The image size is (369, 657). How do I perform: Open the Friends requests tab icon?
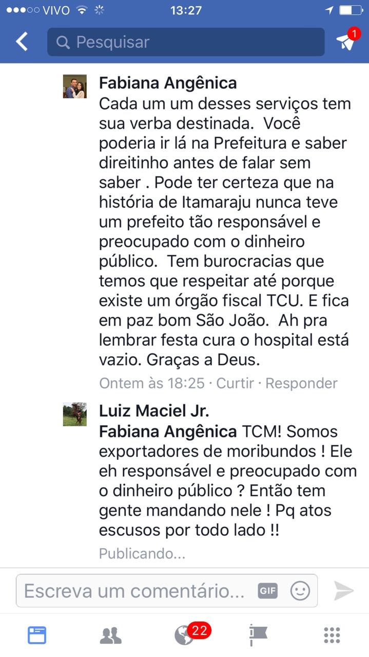[x=110, y=635]
